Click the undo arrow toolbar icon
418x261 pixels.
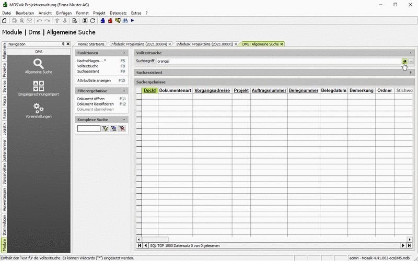click(40, 20)
